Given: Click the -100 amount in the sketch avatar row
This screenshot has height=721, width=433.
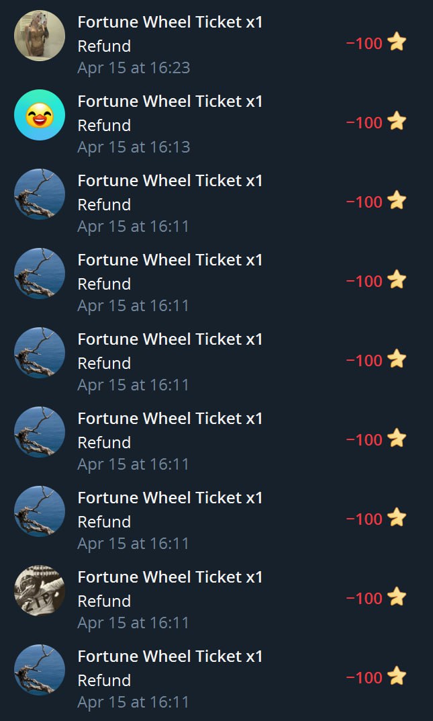Looking at the screenshot, I should [364, 598].
